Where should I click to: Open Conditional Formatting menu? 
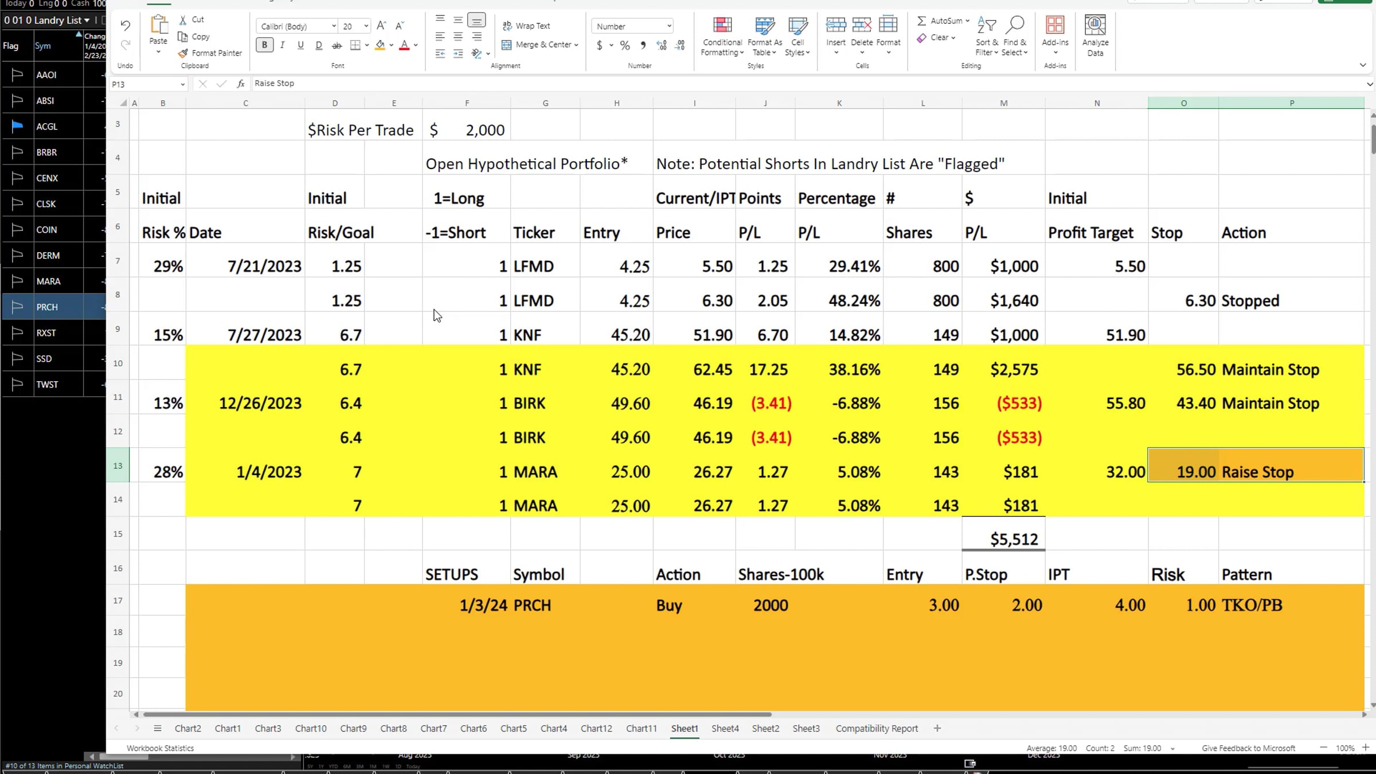click(x=722, y=36)
